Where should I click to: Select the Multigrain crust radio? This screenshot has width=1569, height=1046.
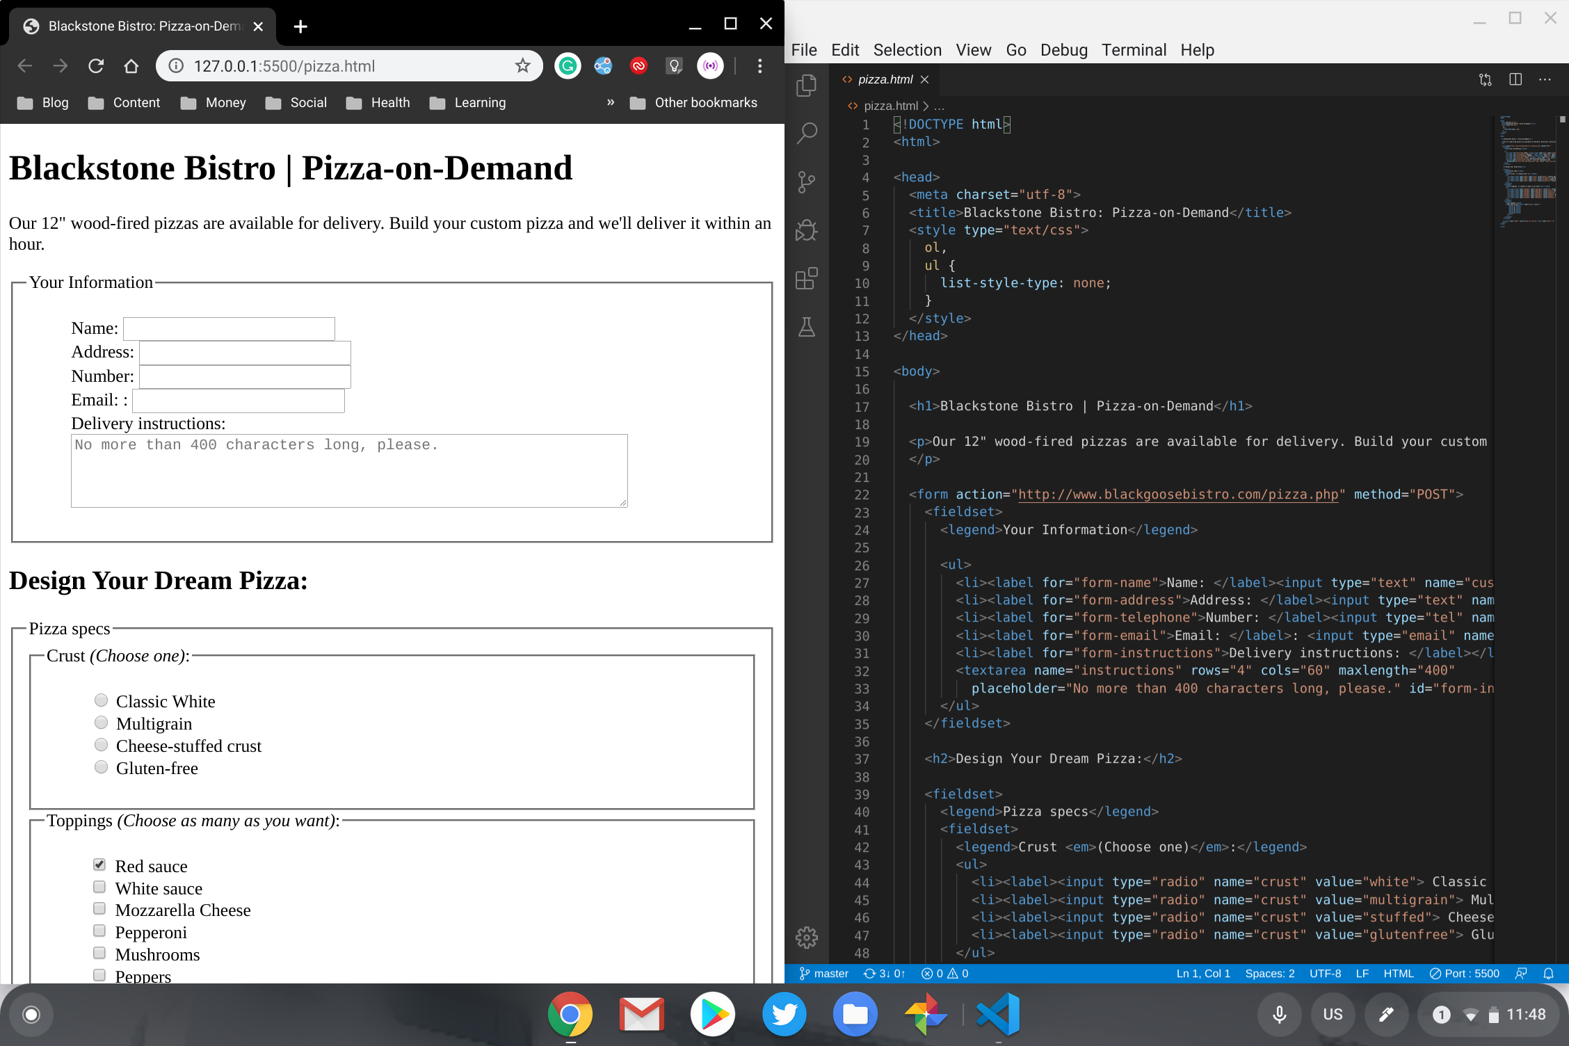pyautogui.click(x=101, y=723)
